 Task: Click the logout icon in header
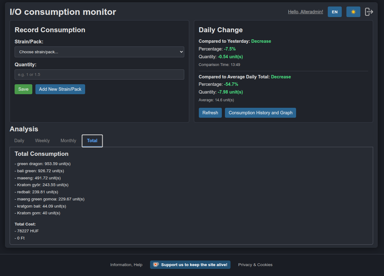[x=369, y=12]
